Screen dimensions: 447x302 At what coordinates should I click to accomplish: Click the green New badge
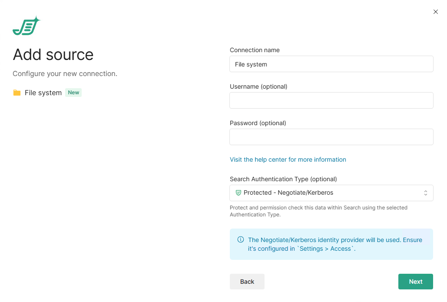click(x=73, y=93)
